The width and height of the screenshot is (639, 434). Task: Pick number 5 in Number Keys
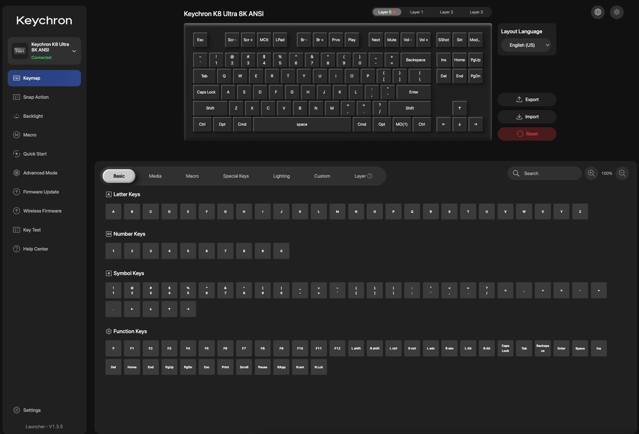188,251
